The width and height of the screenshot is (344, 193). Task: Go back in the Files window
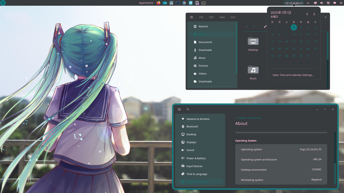247,26
